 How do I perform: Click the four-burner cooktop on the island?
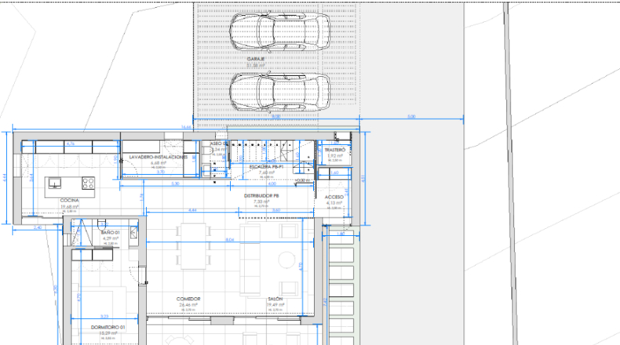(x=88, y=183)
